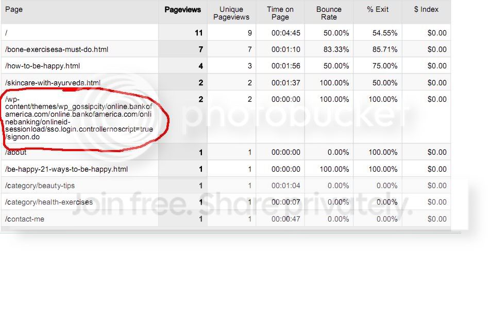
Task: Sort by % Exit column header
Action: pos(378,9)
